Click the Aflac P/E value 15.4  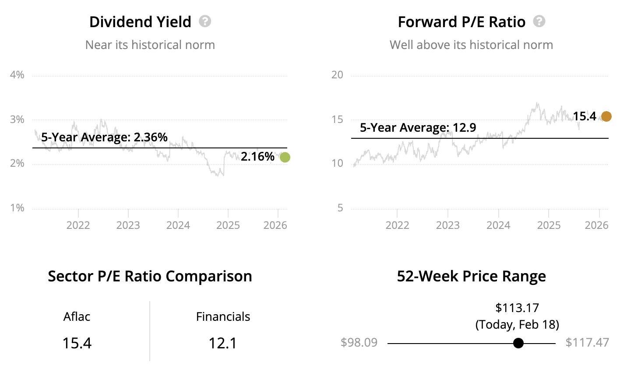[x=77, y=343]
